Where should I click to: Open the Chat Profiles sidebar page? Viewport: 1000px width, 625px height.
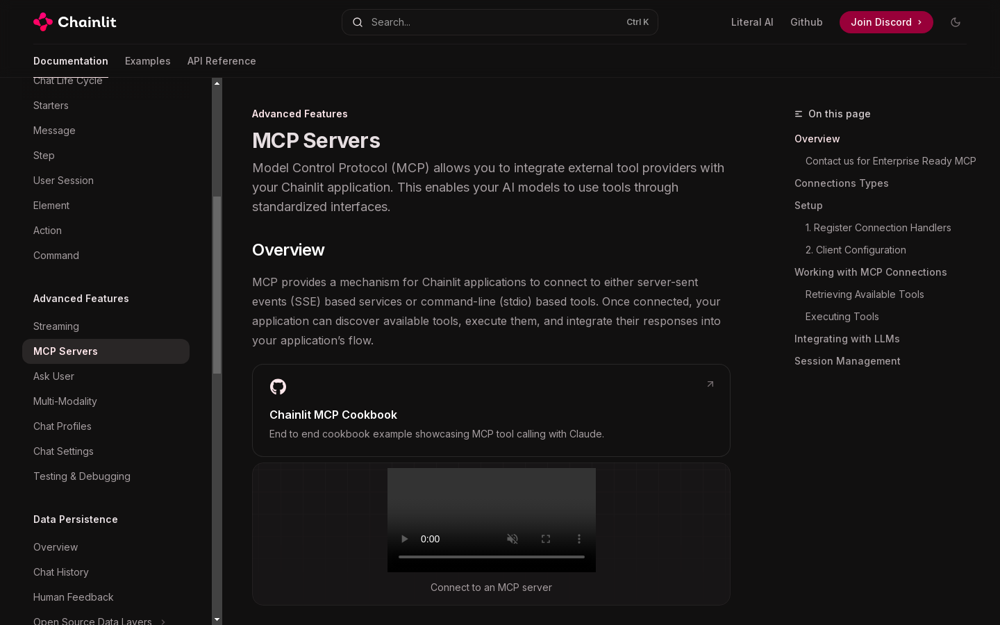106,426
